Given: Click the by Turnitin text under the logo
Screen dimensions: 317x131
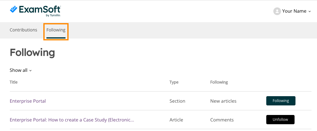Looking at the screenshot, I should 53,15.
